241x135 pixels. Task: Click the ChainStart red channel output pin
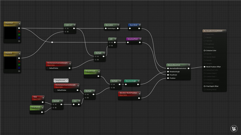click(x=19, y=32)
